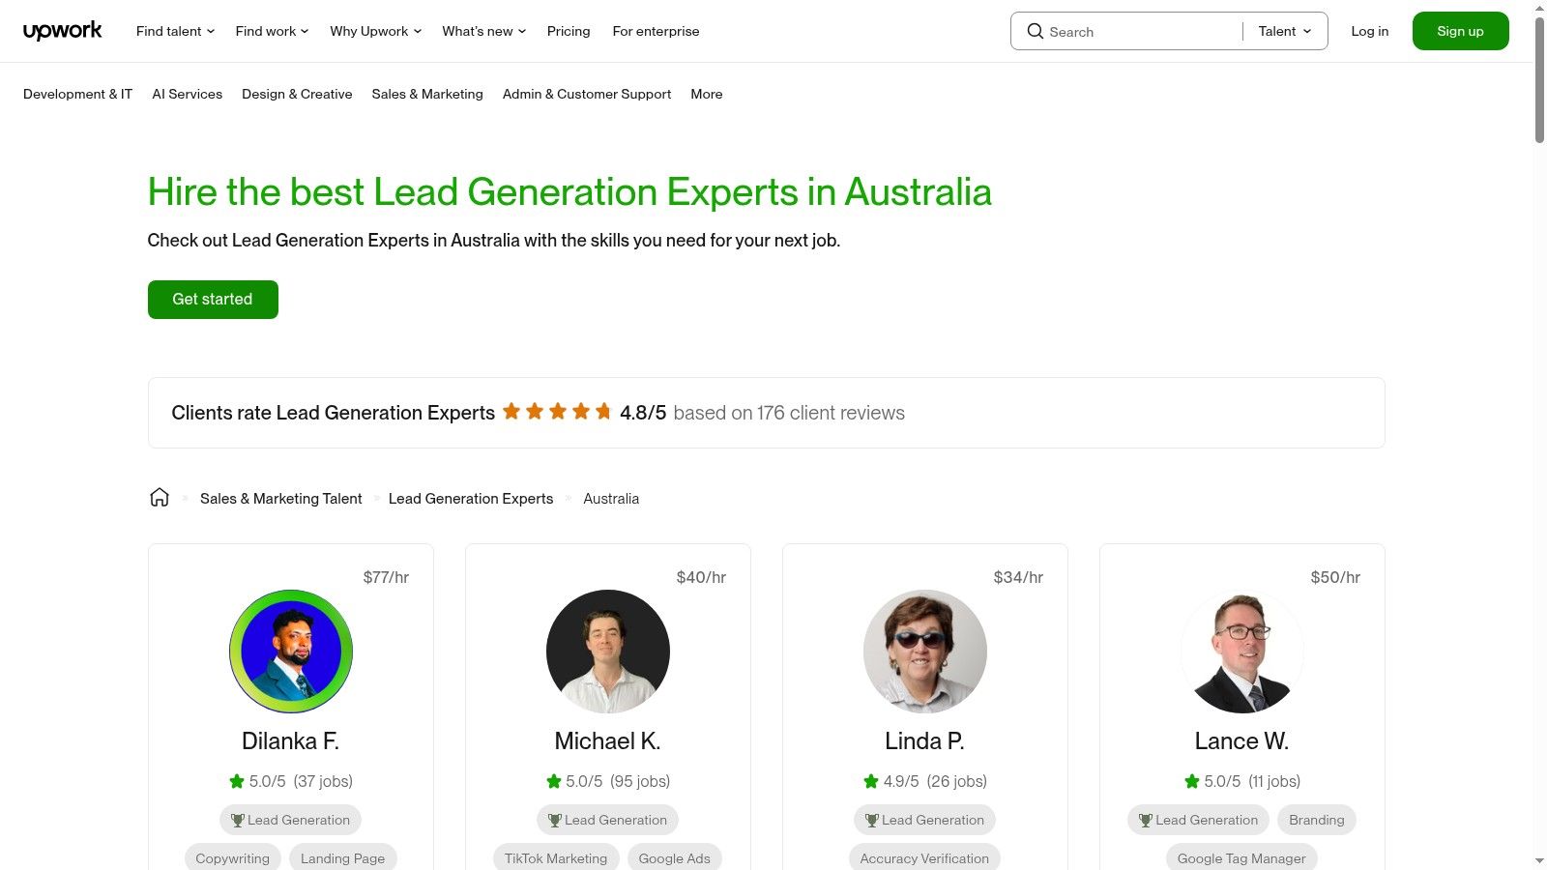
Task: Click the $40/hr rate text
Action: point(701,577)
